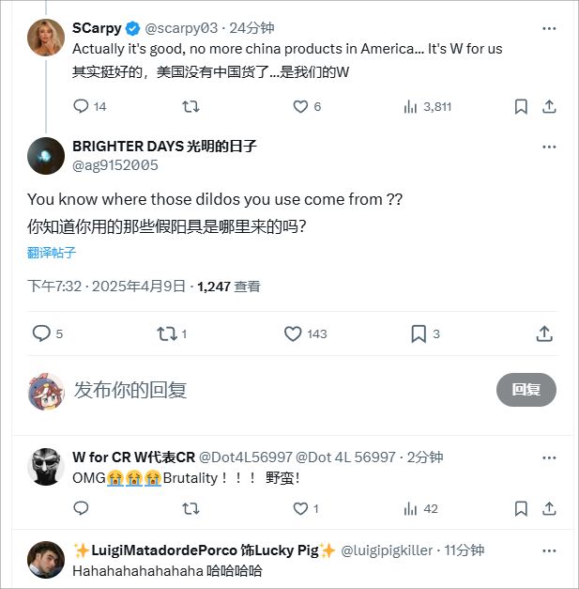
Task: Share SCarpy's tweet
Action: point(550,107)
